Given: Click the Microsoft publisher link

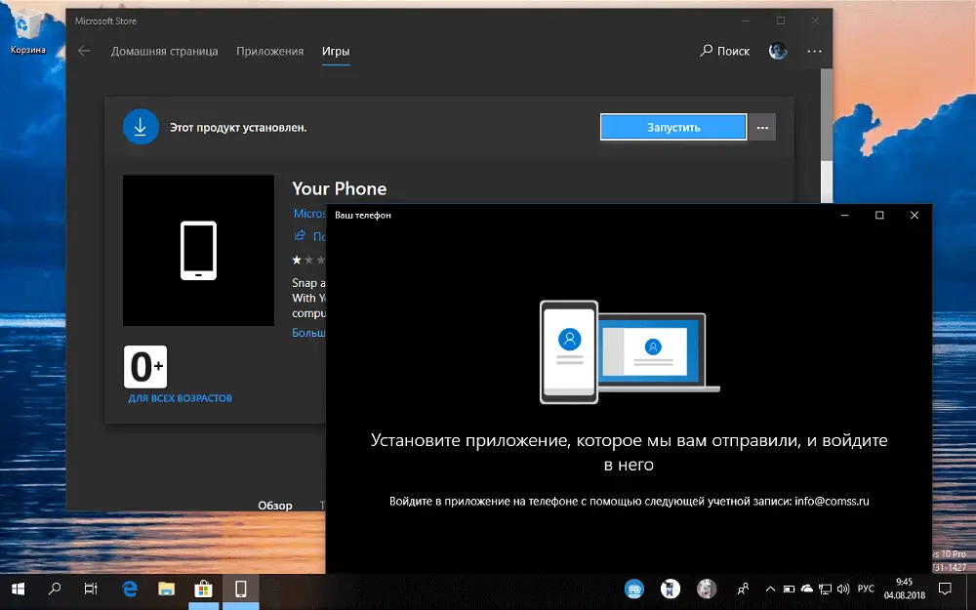Looking at the screenshot, I should click(x=309, y=214).
